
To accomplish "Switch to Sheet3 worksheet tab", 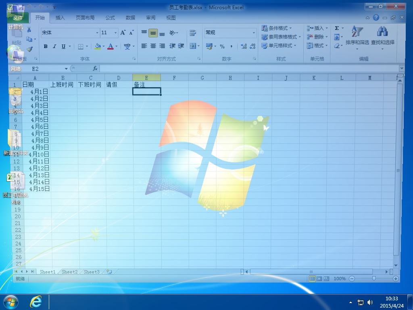I will pos(92,272).
